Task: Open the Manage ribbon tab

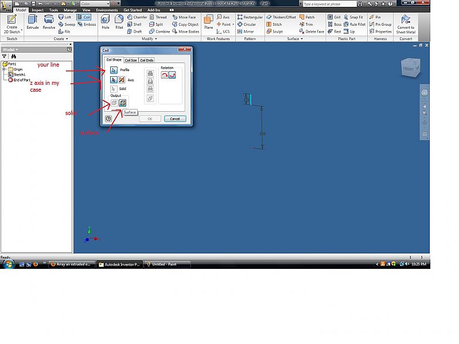Action: pyautogui.click(x=70, y=10)
